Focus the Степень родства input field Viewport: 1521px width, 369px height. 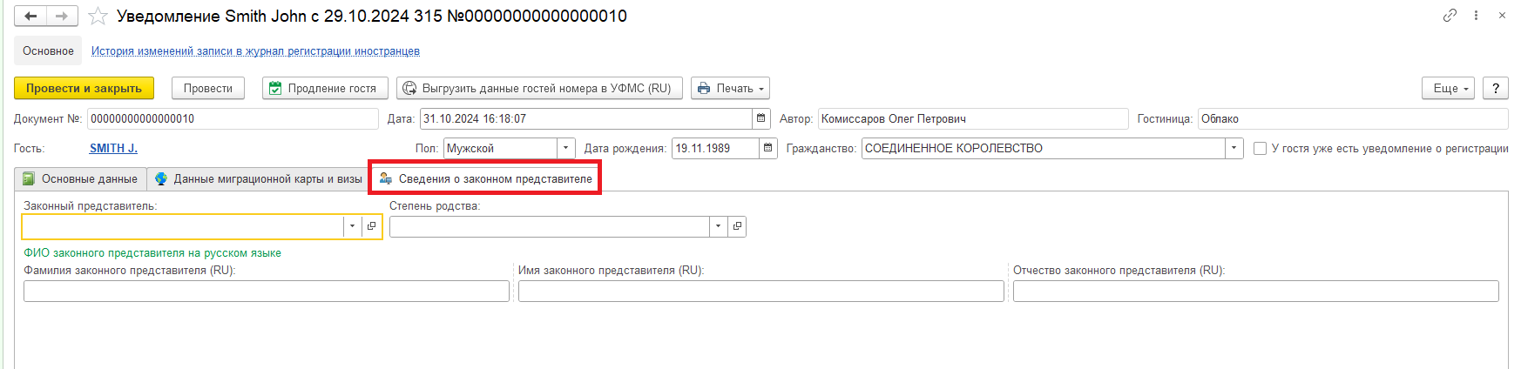[550, 226]
